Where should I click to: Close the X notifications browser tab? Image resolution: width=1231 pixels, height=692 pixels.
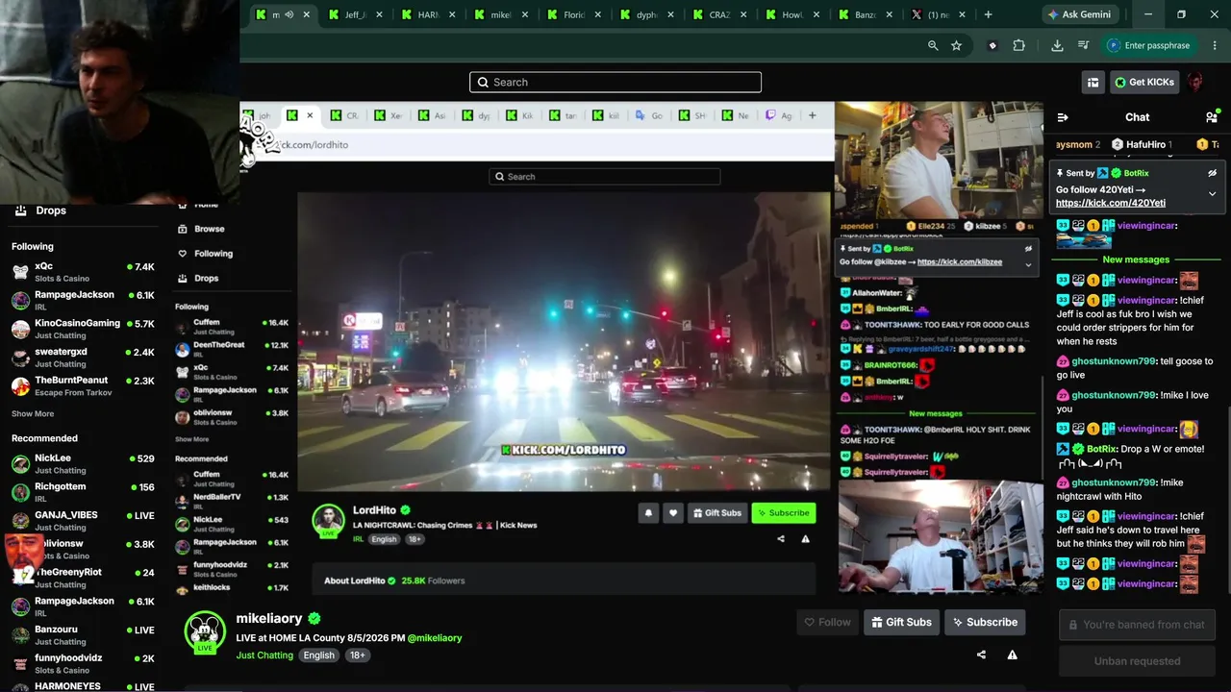point(962,14)
